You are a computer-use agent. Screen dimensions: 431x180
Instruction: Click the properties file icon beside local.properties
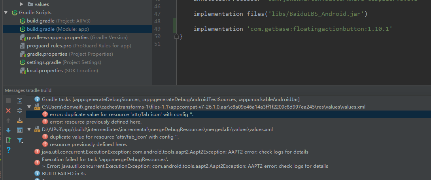[23, 71]
